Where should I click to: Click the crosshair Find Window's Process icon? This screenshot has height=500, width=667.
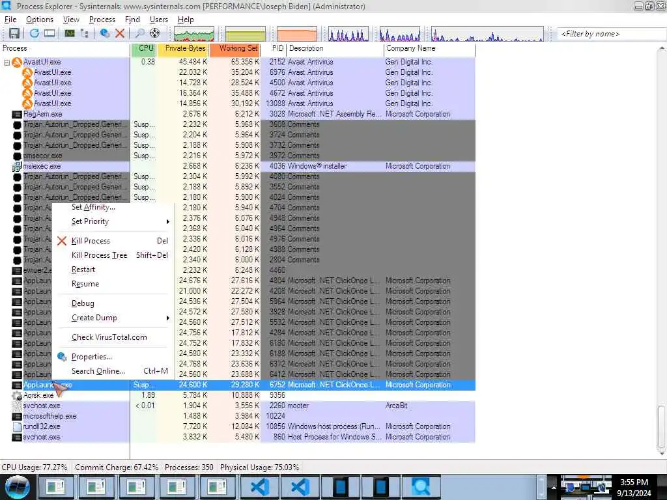155,33
